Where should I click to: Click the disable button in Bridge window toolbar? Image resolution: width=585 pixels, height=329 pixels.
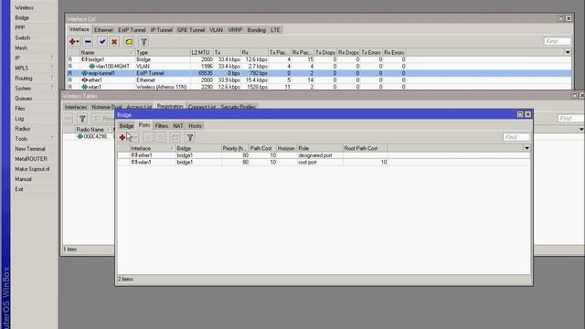[x=161, y=138]
